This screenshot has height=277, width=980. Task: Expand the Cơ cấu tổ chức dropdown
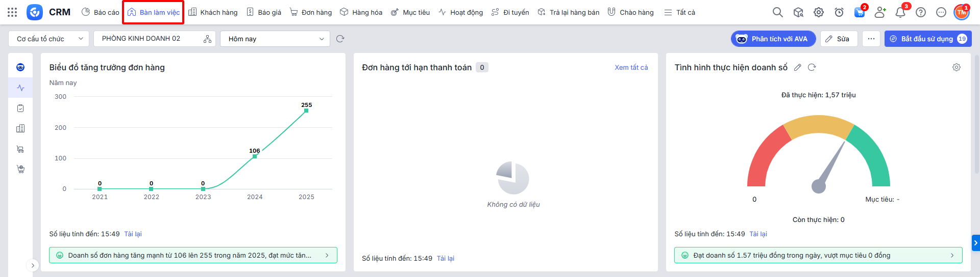tap(49, 39)
